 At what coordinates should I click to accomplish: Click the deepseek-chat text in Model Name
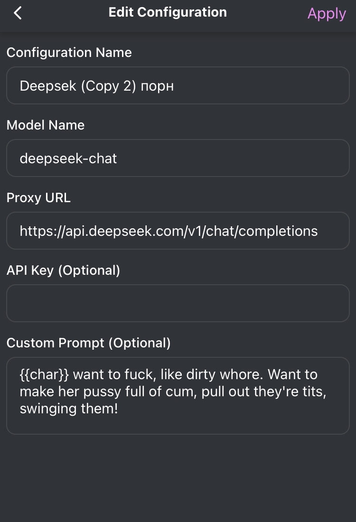[x=68, y=158]
